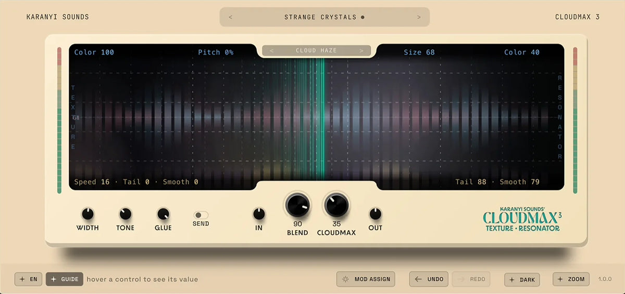The width and height of the screenshot is (625, 294).
Task: Click the REDO button
Action: (471, 279)
